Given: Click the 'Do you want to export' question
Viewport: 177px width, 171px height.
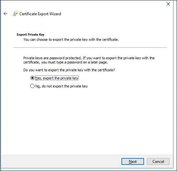Looking at the screenshot, I should pos(69,70).
